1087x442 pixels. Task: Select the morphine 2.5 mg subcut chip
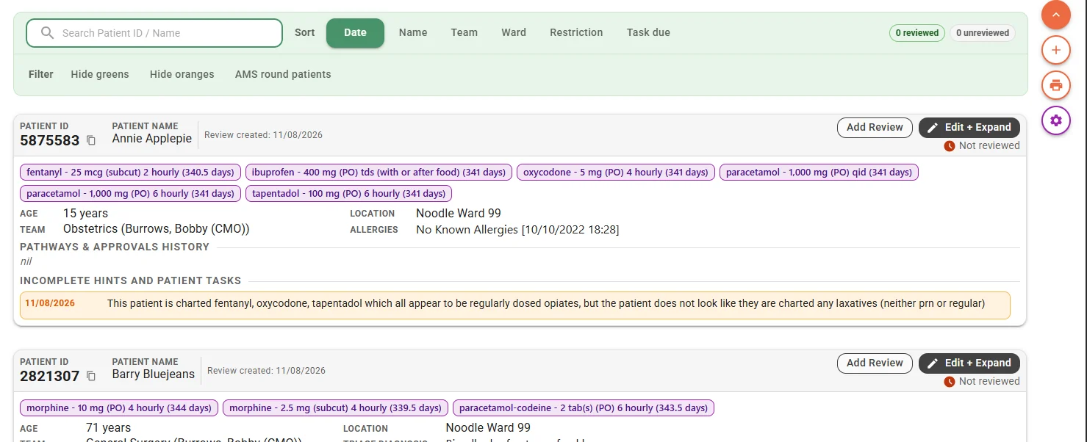335,408
